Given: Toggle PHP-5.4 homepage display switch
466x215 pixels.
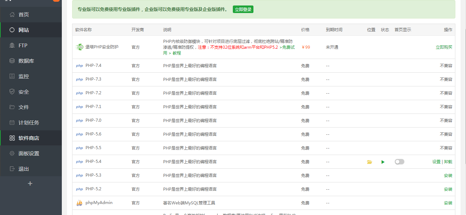Looking at the screenshot, I should 399,162.
